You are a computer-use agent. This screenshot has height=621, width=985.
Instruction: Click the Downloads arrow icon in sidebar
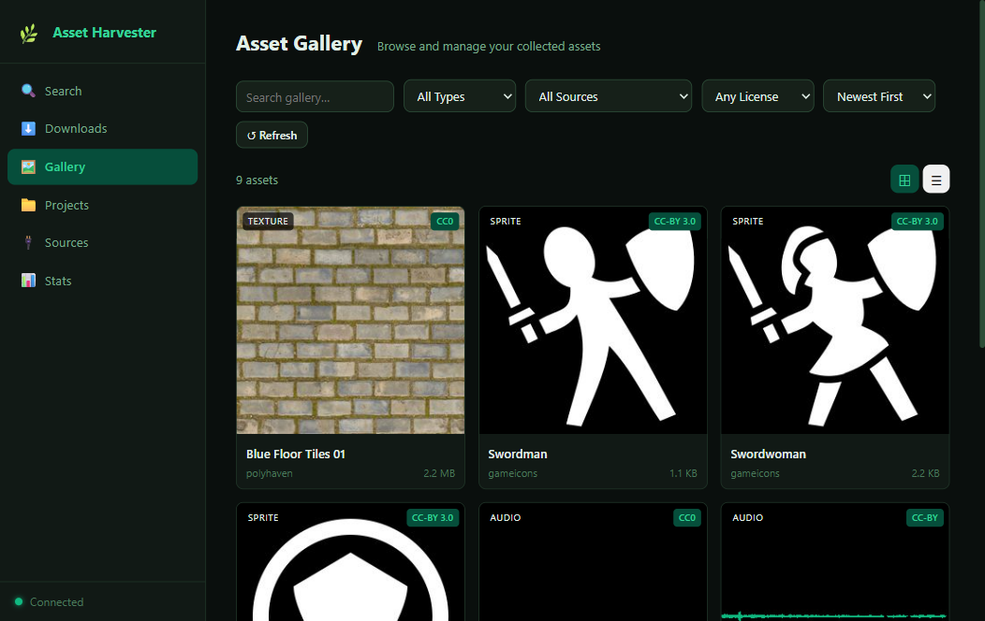coord(28,128)
